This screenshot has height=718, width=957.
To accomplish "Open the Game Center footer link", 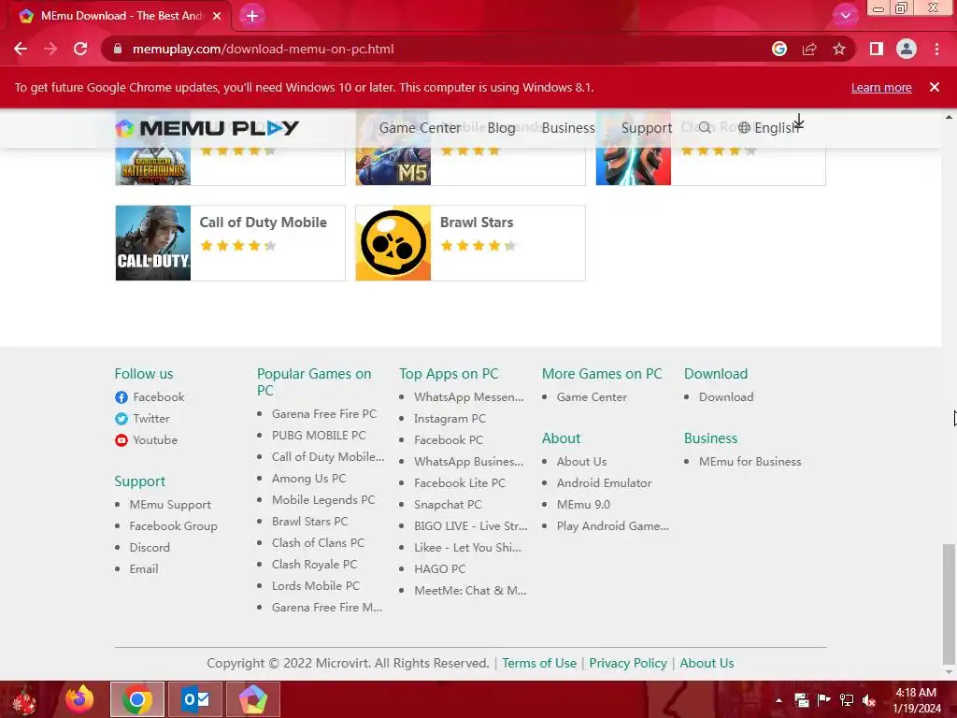I will [x=592, y=396].
